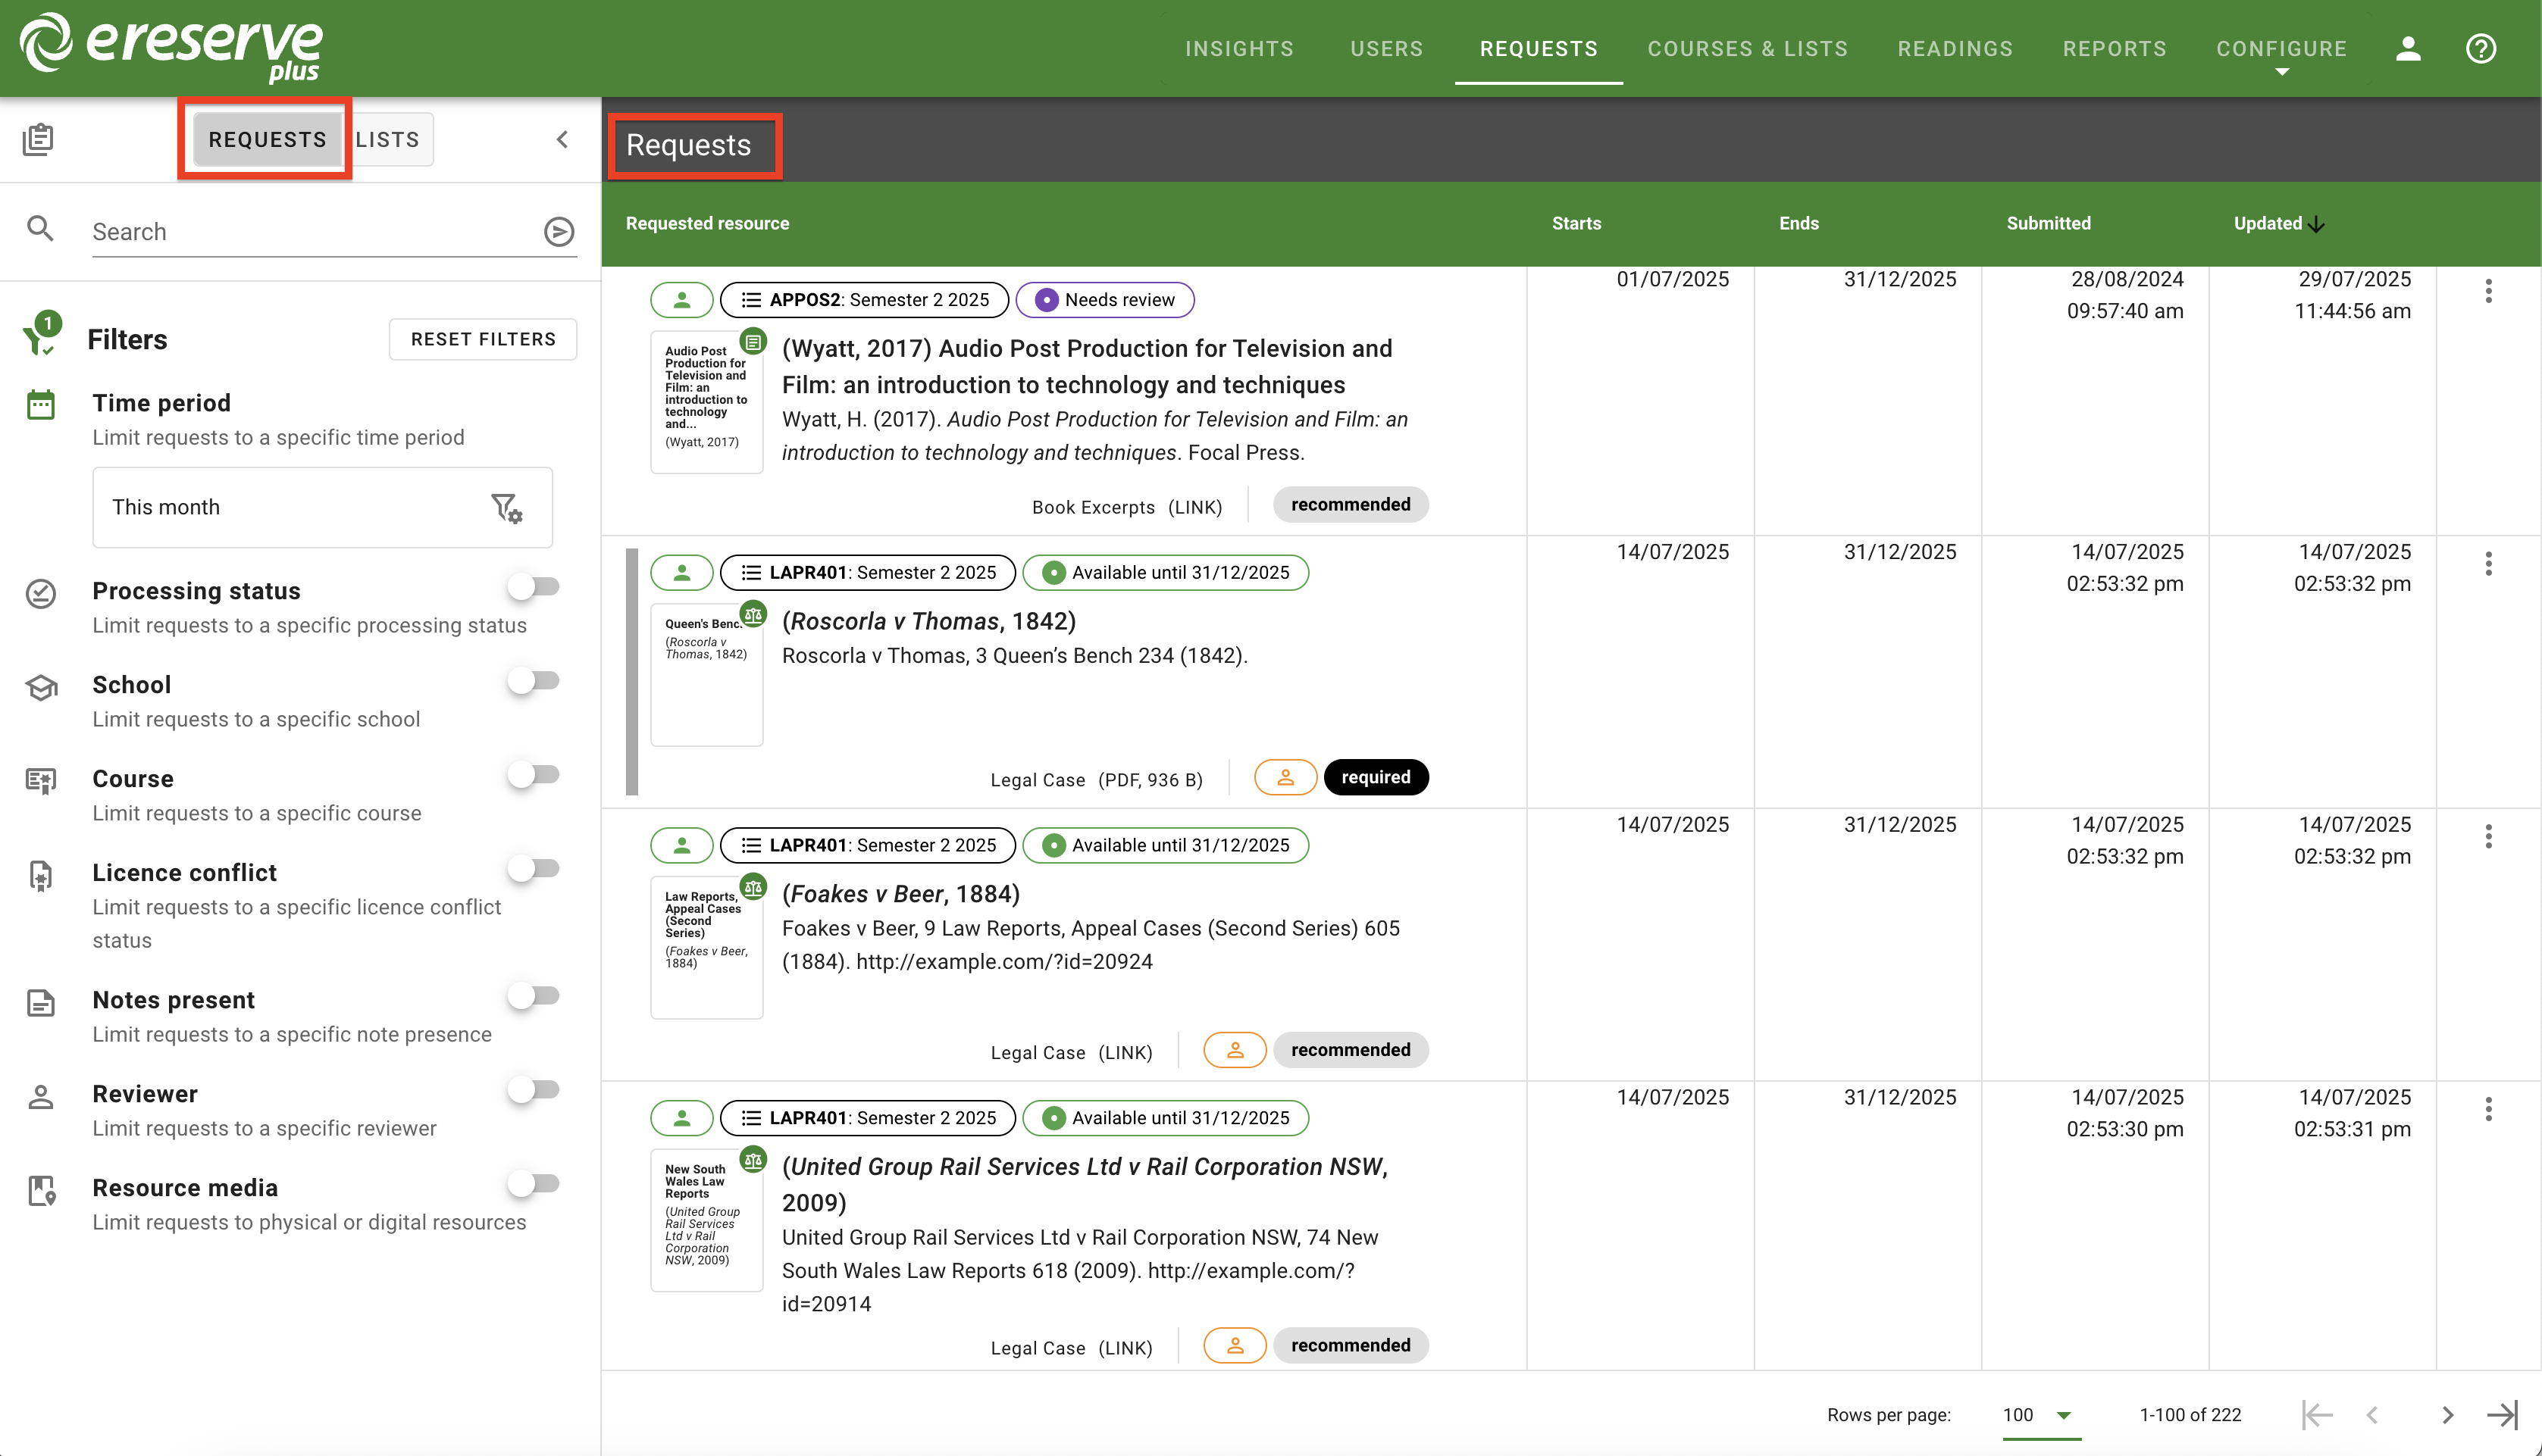Viewport: 2542px width, 1456px height.
Task: Open the Rows per page dropdown
Action: [x=2036, y=1414]
